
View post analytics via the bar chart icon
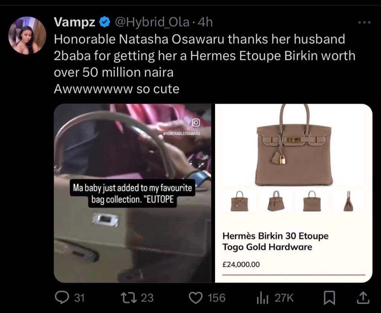[x=262, y=298]
